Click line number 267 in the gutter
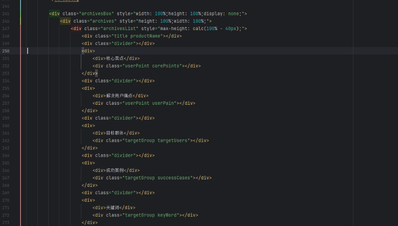This screenshot has height=226, width=398. click(x=6, y=178)
